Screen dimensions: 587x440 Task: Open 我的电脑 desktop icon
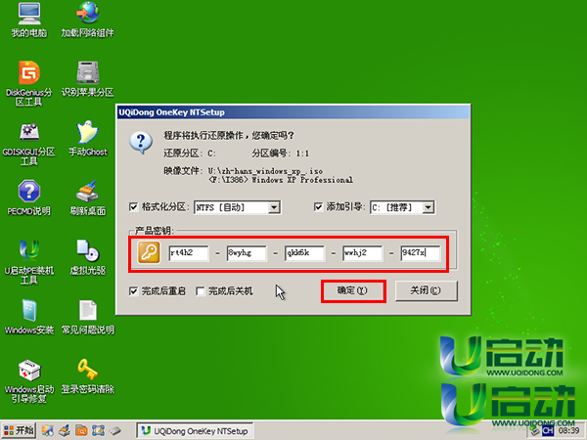(29, 14)
